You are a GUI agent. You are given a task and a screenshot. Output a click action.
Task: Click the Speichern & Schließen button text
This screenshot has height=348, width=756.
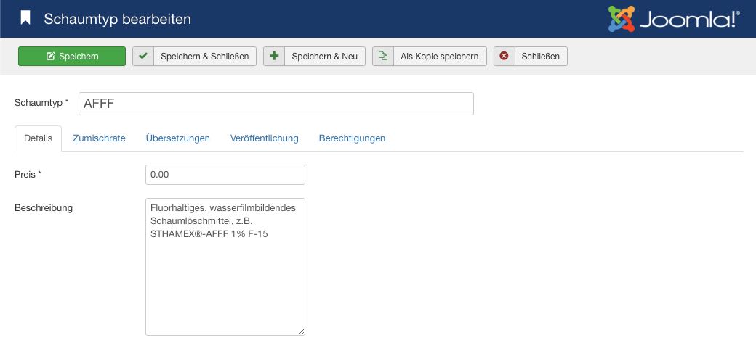click(x=204, y=57)
